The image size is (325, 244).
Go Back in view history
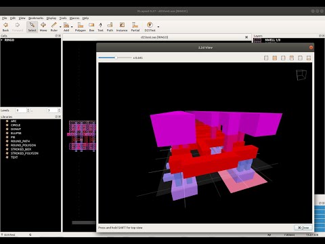tap(5, 27)
